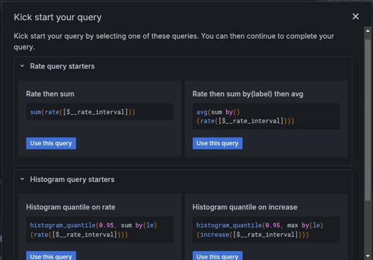373x260 pixels.
Task: Select the Histogram quantile on rate title
Action: [x=71, y=207]
